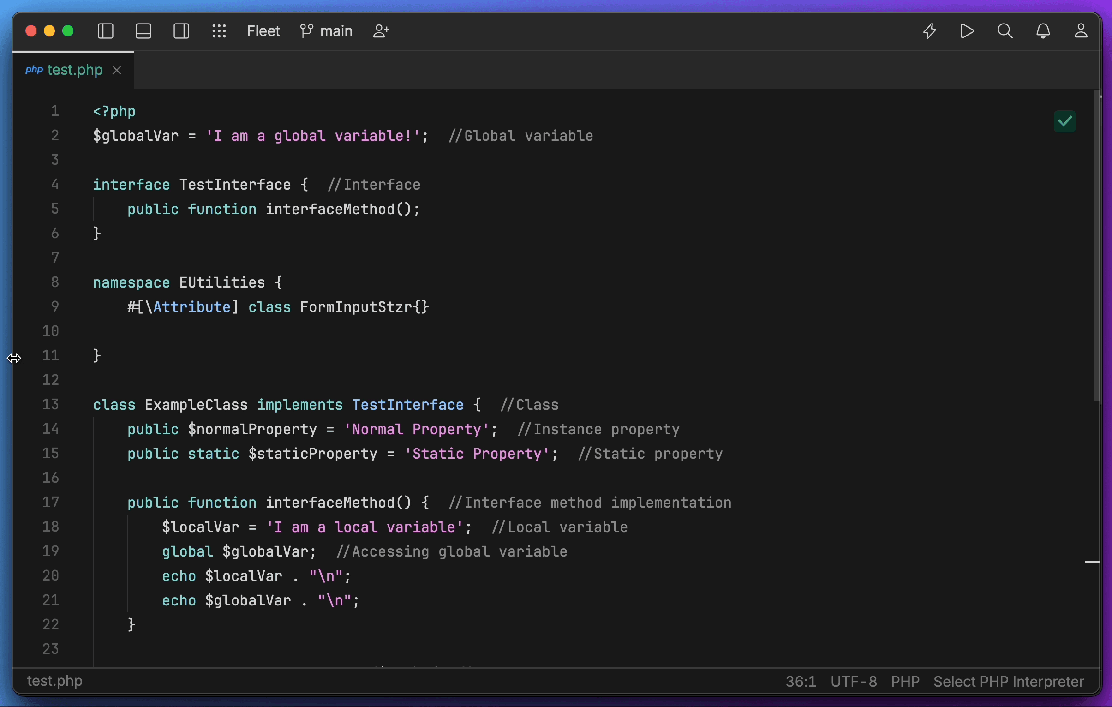Enable Smart Mode lightning icon

(930, 31)
